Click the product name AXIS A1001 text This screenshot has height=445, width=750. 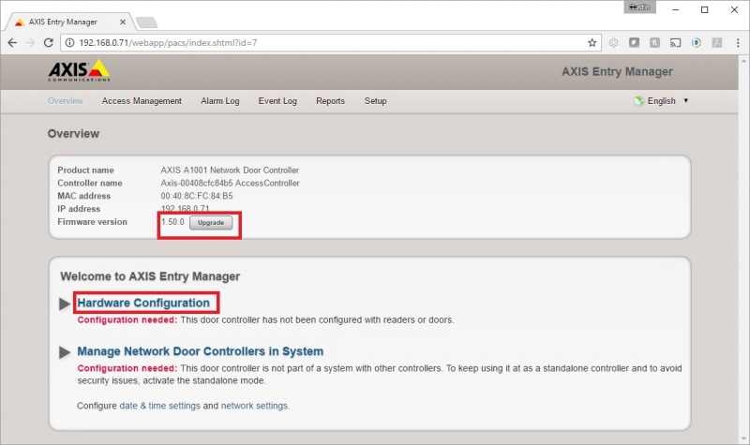click(x=230, y=171)
